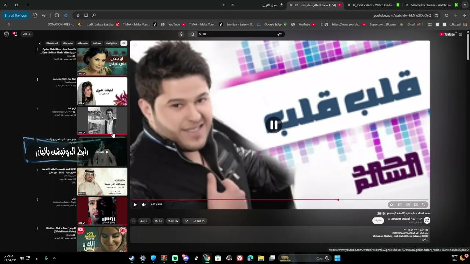Switch the player to theater mode
Viewport: 470px width, 264px height.
[416, 205]
